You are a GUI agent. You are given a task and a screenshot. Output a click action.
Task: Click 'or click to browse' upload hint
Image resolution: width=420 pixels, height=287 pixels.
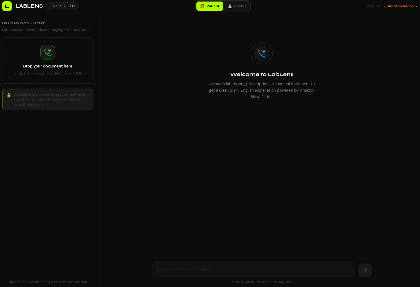click(x=48, y=73)
